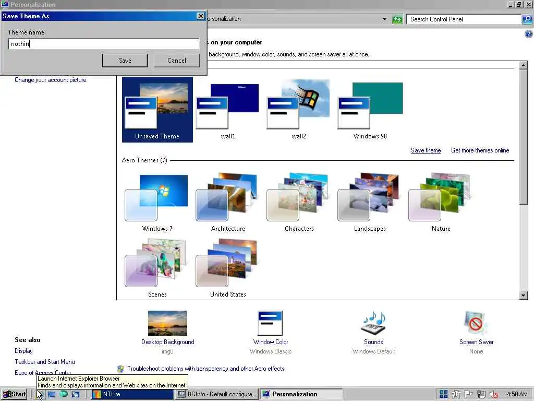Click the blue grid system tray icon
The width and height of the screenshot is (534, 401).
point(443,394)
